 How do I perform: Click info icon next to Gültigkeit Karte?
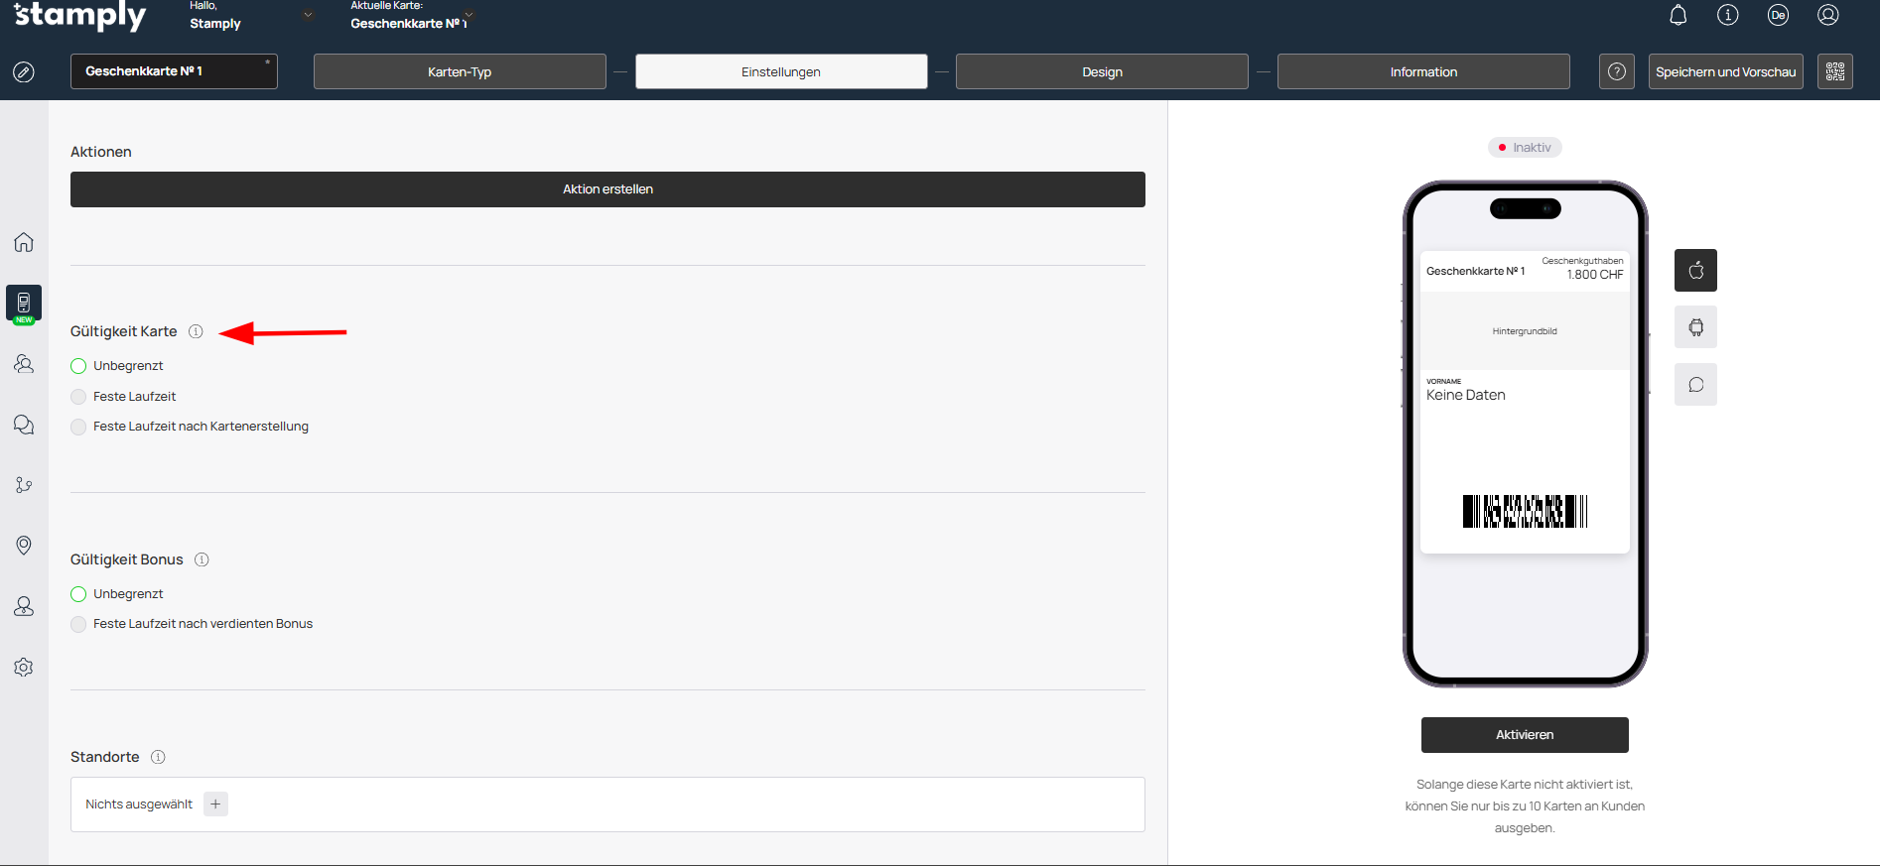tap(196, 331)
